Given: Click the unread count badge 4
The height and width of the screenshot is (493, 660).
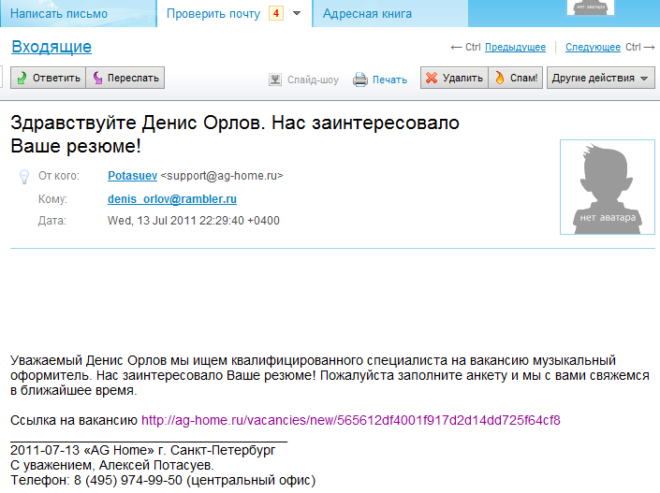Looking at the screenshot, I should pyautogui.click(x=276, y=13).
